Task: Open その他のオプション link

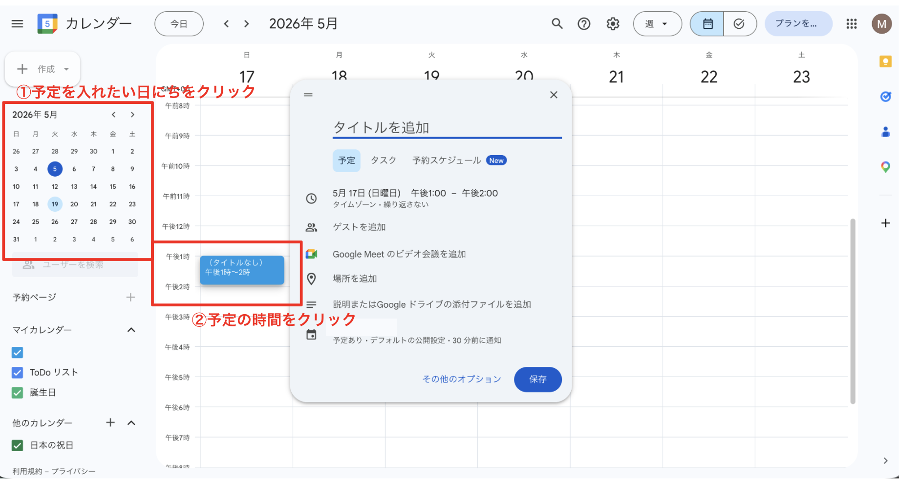Action: (462, 380)
